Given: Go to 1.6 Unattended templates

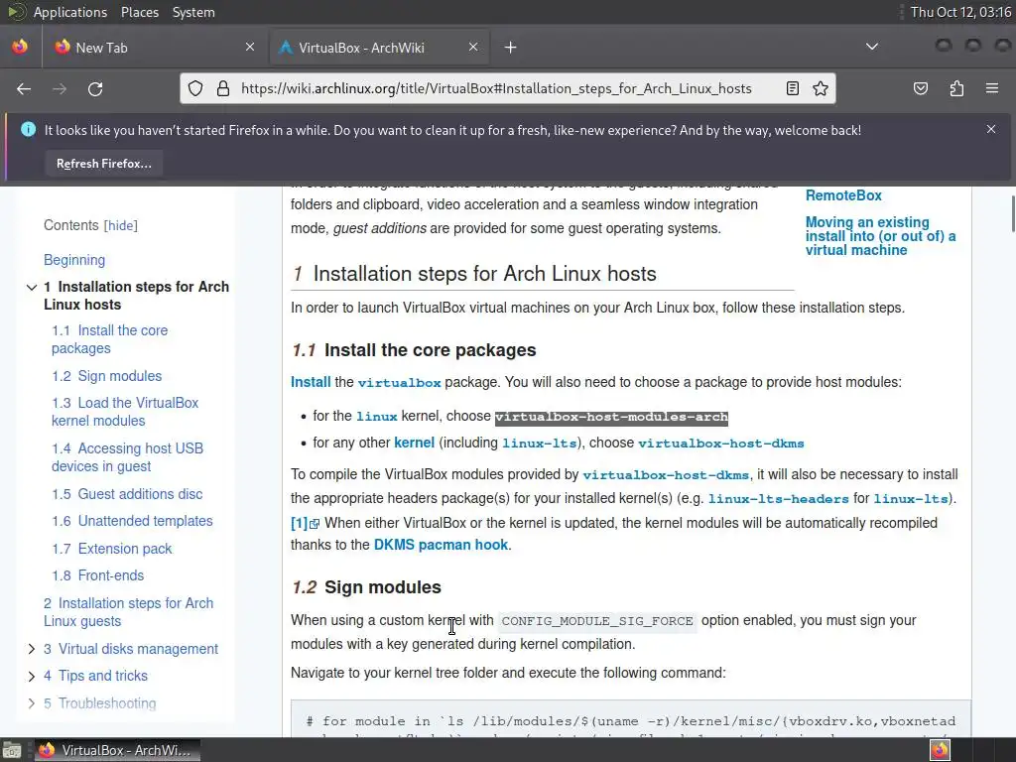Looking at the screenshot, I should [x=132, y=521].
